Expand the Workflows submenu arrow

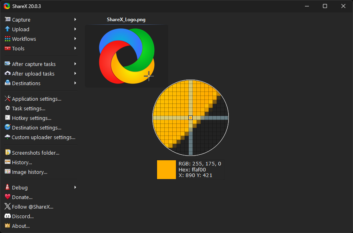pos(75,39)
